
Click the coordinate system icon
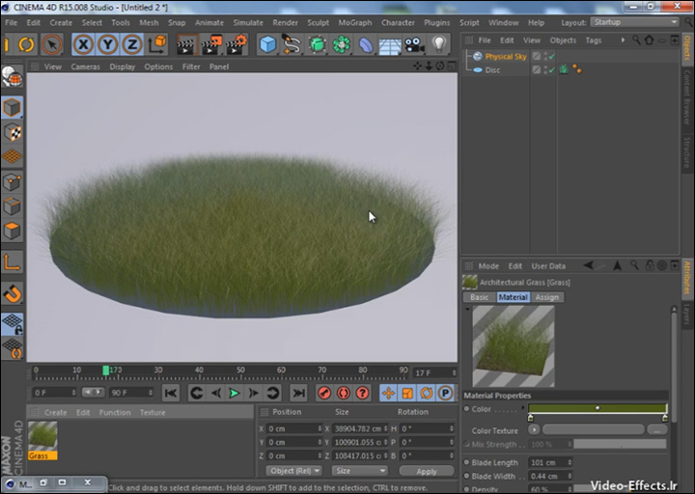[x=157, y=44]
